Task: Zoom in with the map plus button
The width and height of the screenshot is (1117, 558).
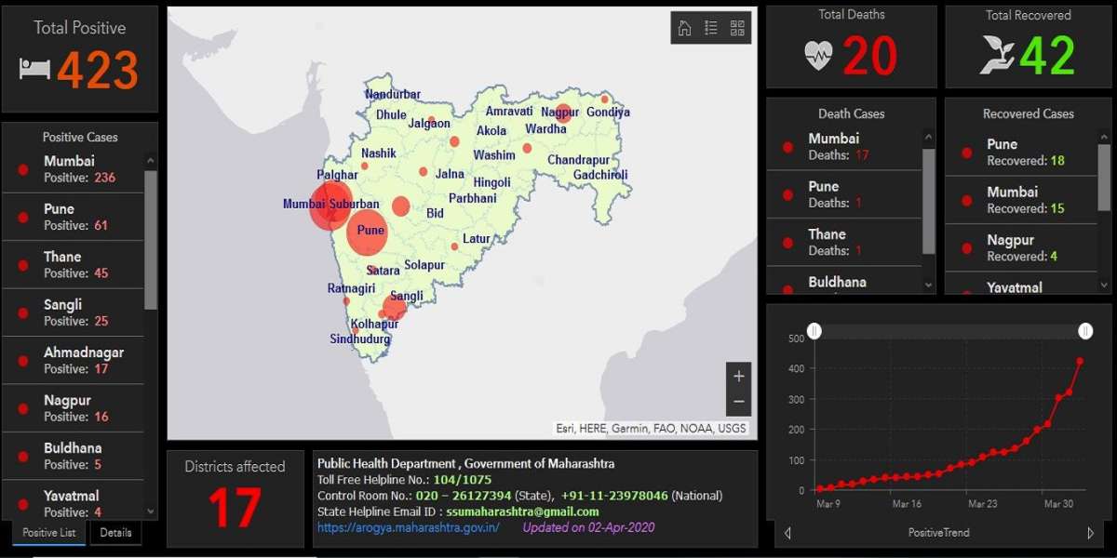Action: [739, 377]
